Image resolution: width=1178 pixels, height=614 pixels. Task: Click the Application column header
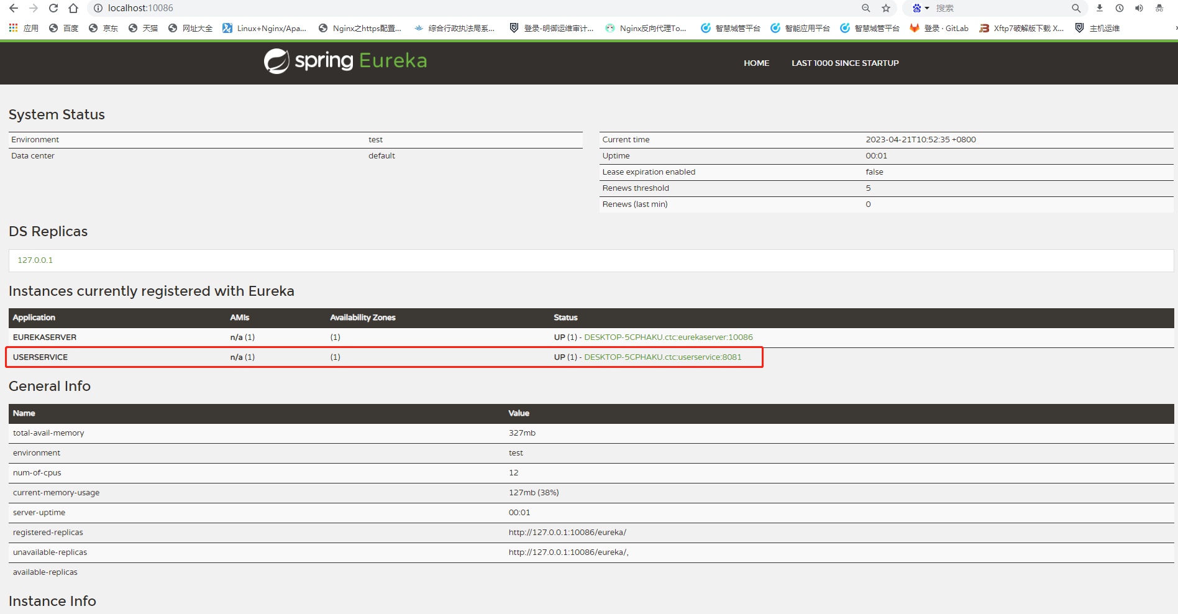[34, 318]
